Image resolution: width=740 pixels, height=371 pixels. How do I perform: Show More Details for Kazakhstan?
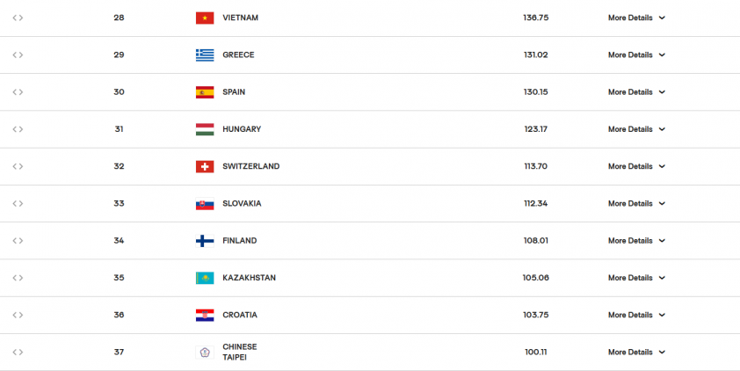636,278
